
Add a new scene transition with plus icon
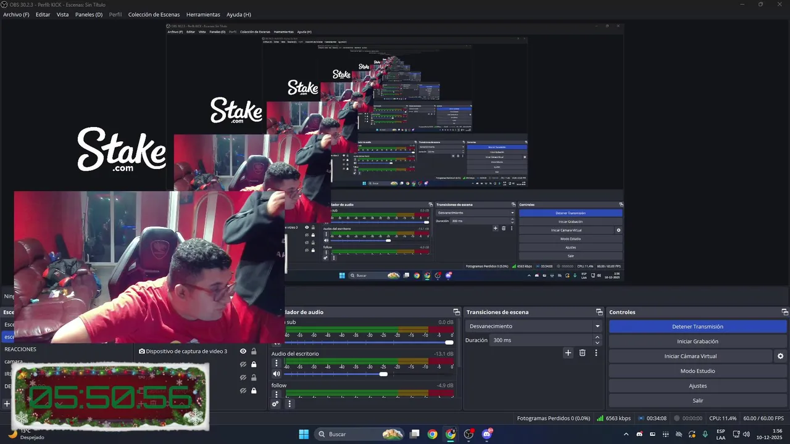coord(568,353)
